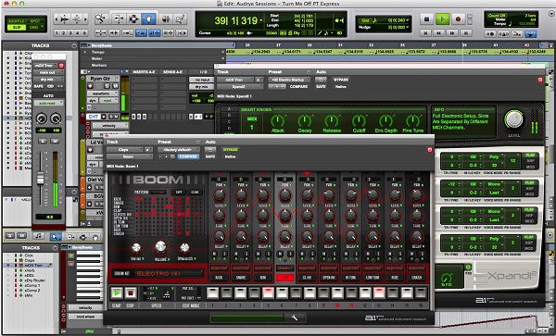Stop the Boom sequencer

(131, 292)
